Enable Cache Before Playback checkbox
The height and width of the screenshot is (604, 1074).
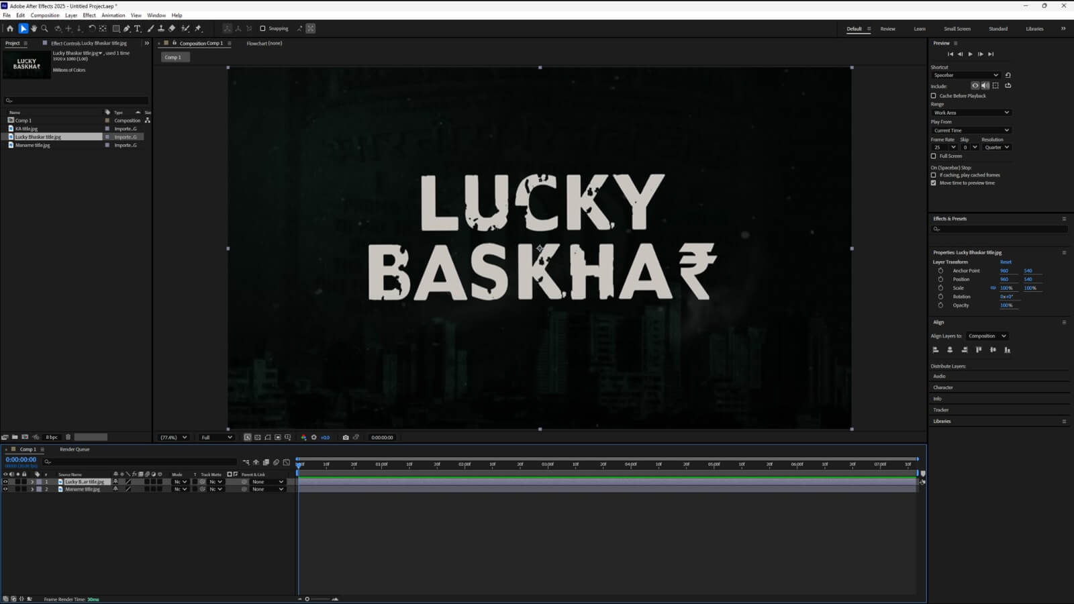(x=934, y=96)
